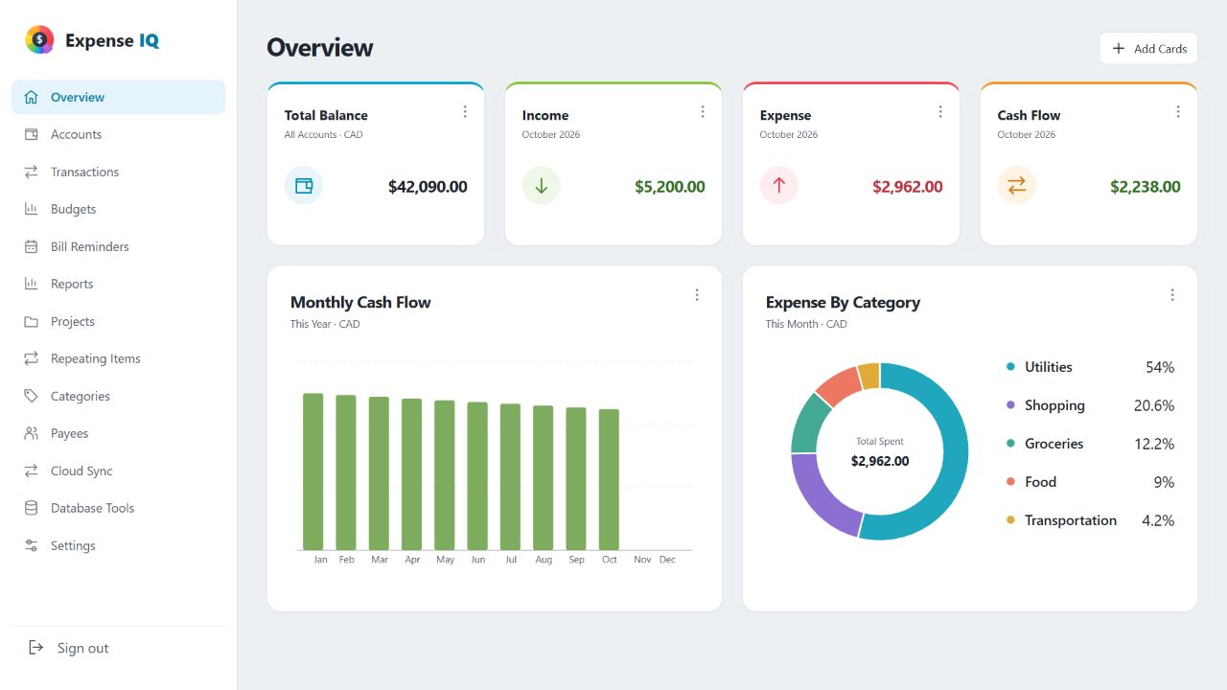
Task: Open Total Balance card options menu
Action: tap(465, 112)
